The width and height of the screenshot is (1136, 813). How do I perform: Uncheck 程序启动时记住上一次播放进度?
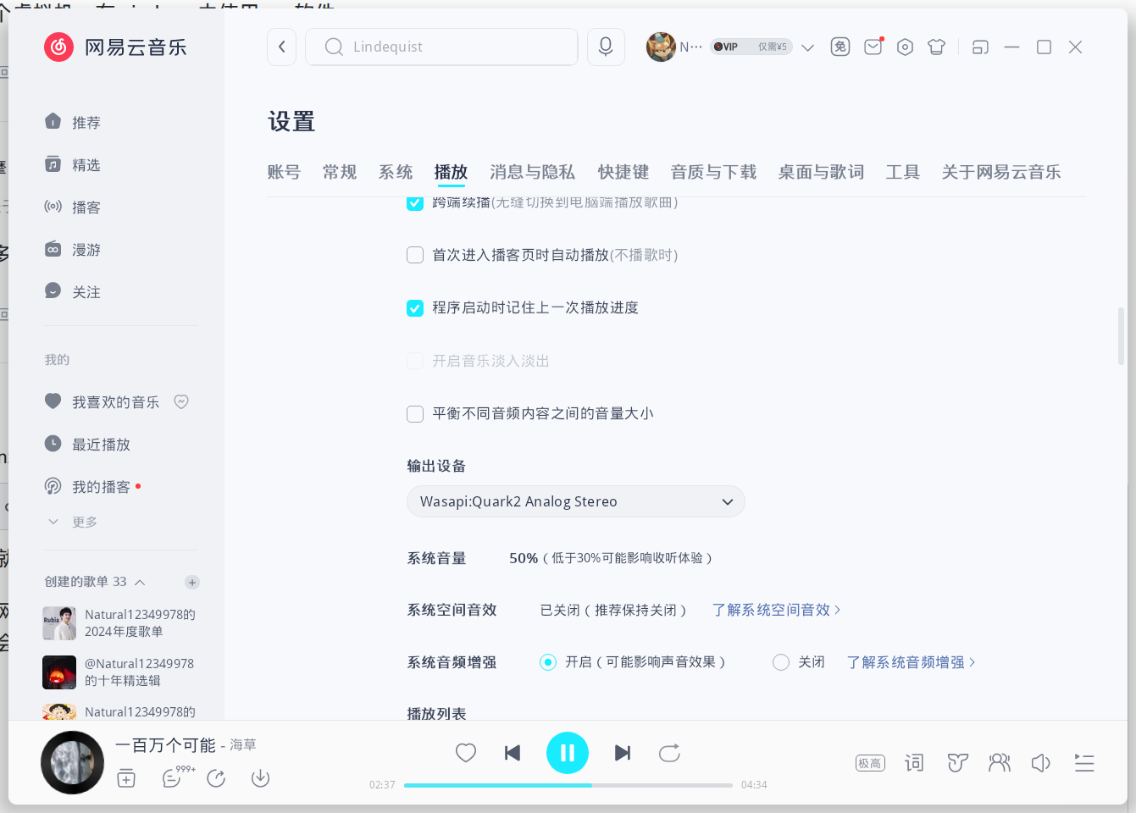[x=415, y=307]
